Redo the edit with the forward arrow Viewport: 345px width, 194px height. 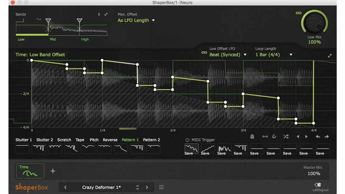coord(327,137)
